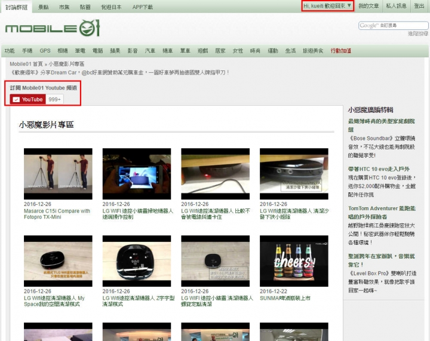The height and width of the screenshot is (341, 430).
Task: Play the SUNMAI cheers beer video thumbnail
Action: click(294, 261)
